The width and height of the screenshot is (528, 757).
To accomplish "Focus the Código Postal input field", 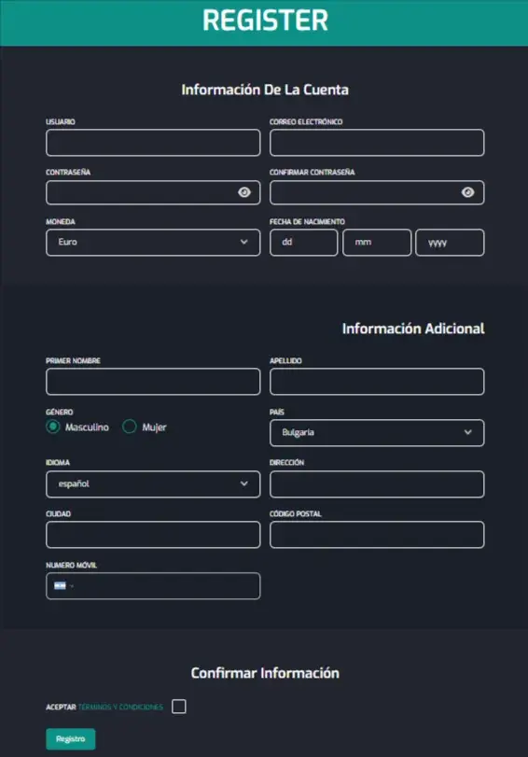I will tap(377, 535).
